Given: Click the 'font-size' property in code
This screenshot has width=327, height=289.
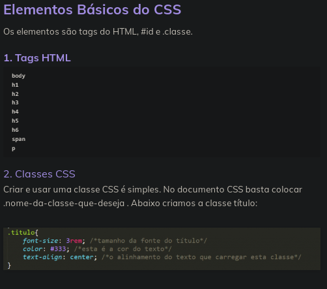Looking at the screenshot, I should tap(40, 241).
